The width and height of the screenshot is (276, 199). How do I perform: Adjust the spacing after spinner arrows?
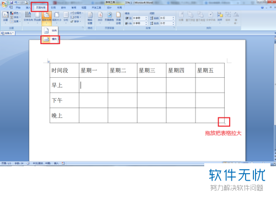[x=173, y=23]
